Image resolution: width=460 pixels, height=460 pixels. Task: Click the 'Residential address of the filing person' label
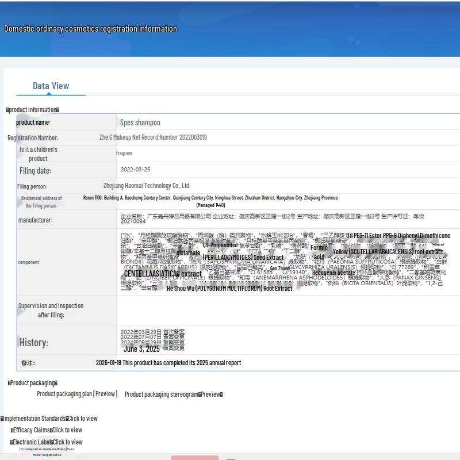coord(41,202)
